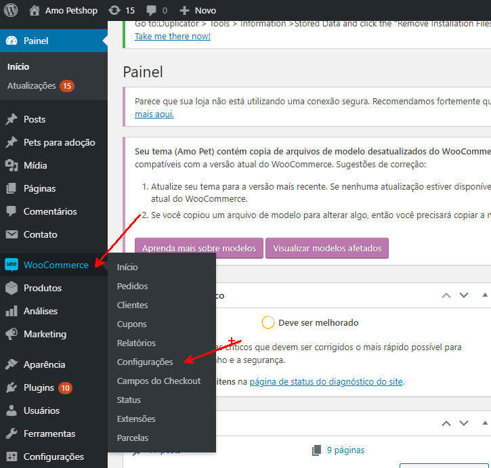
Task: Open the Mídia library icon
Action: 12,165
